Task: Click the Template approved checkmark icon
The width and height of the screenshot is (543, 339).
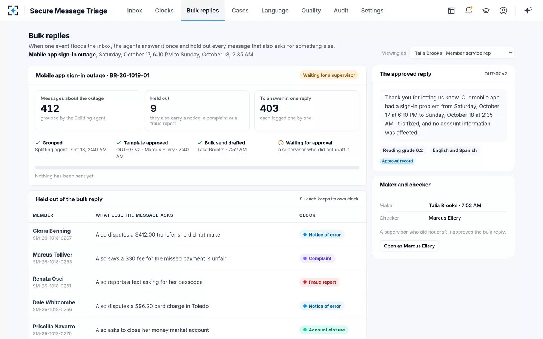Action: (x=119, y=143)
